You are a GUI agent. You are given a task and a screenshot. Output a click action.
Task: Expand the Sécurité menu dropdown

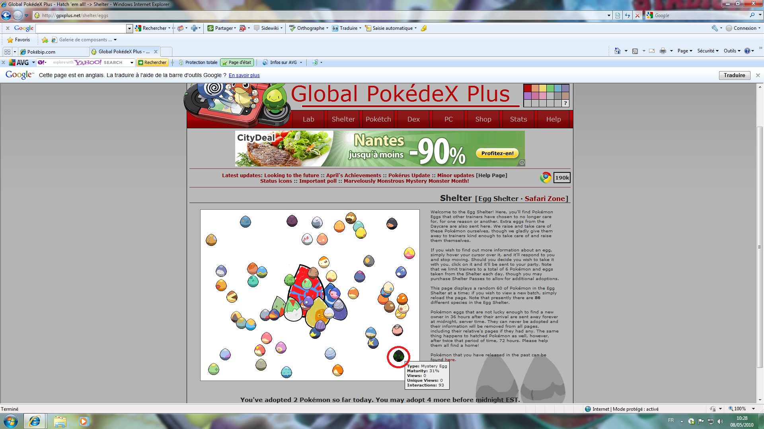[x=708, y=51]
